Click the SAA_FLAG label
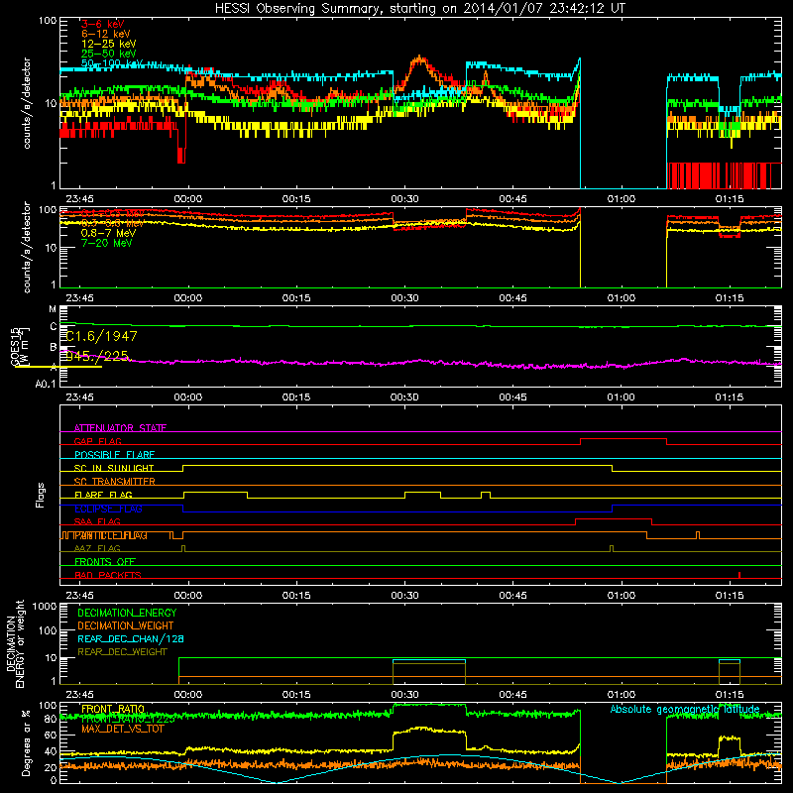 pyautogui.click(x=97, y=522)
